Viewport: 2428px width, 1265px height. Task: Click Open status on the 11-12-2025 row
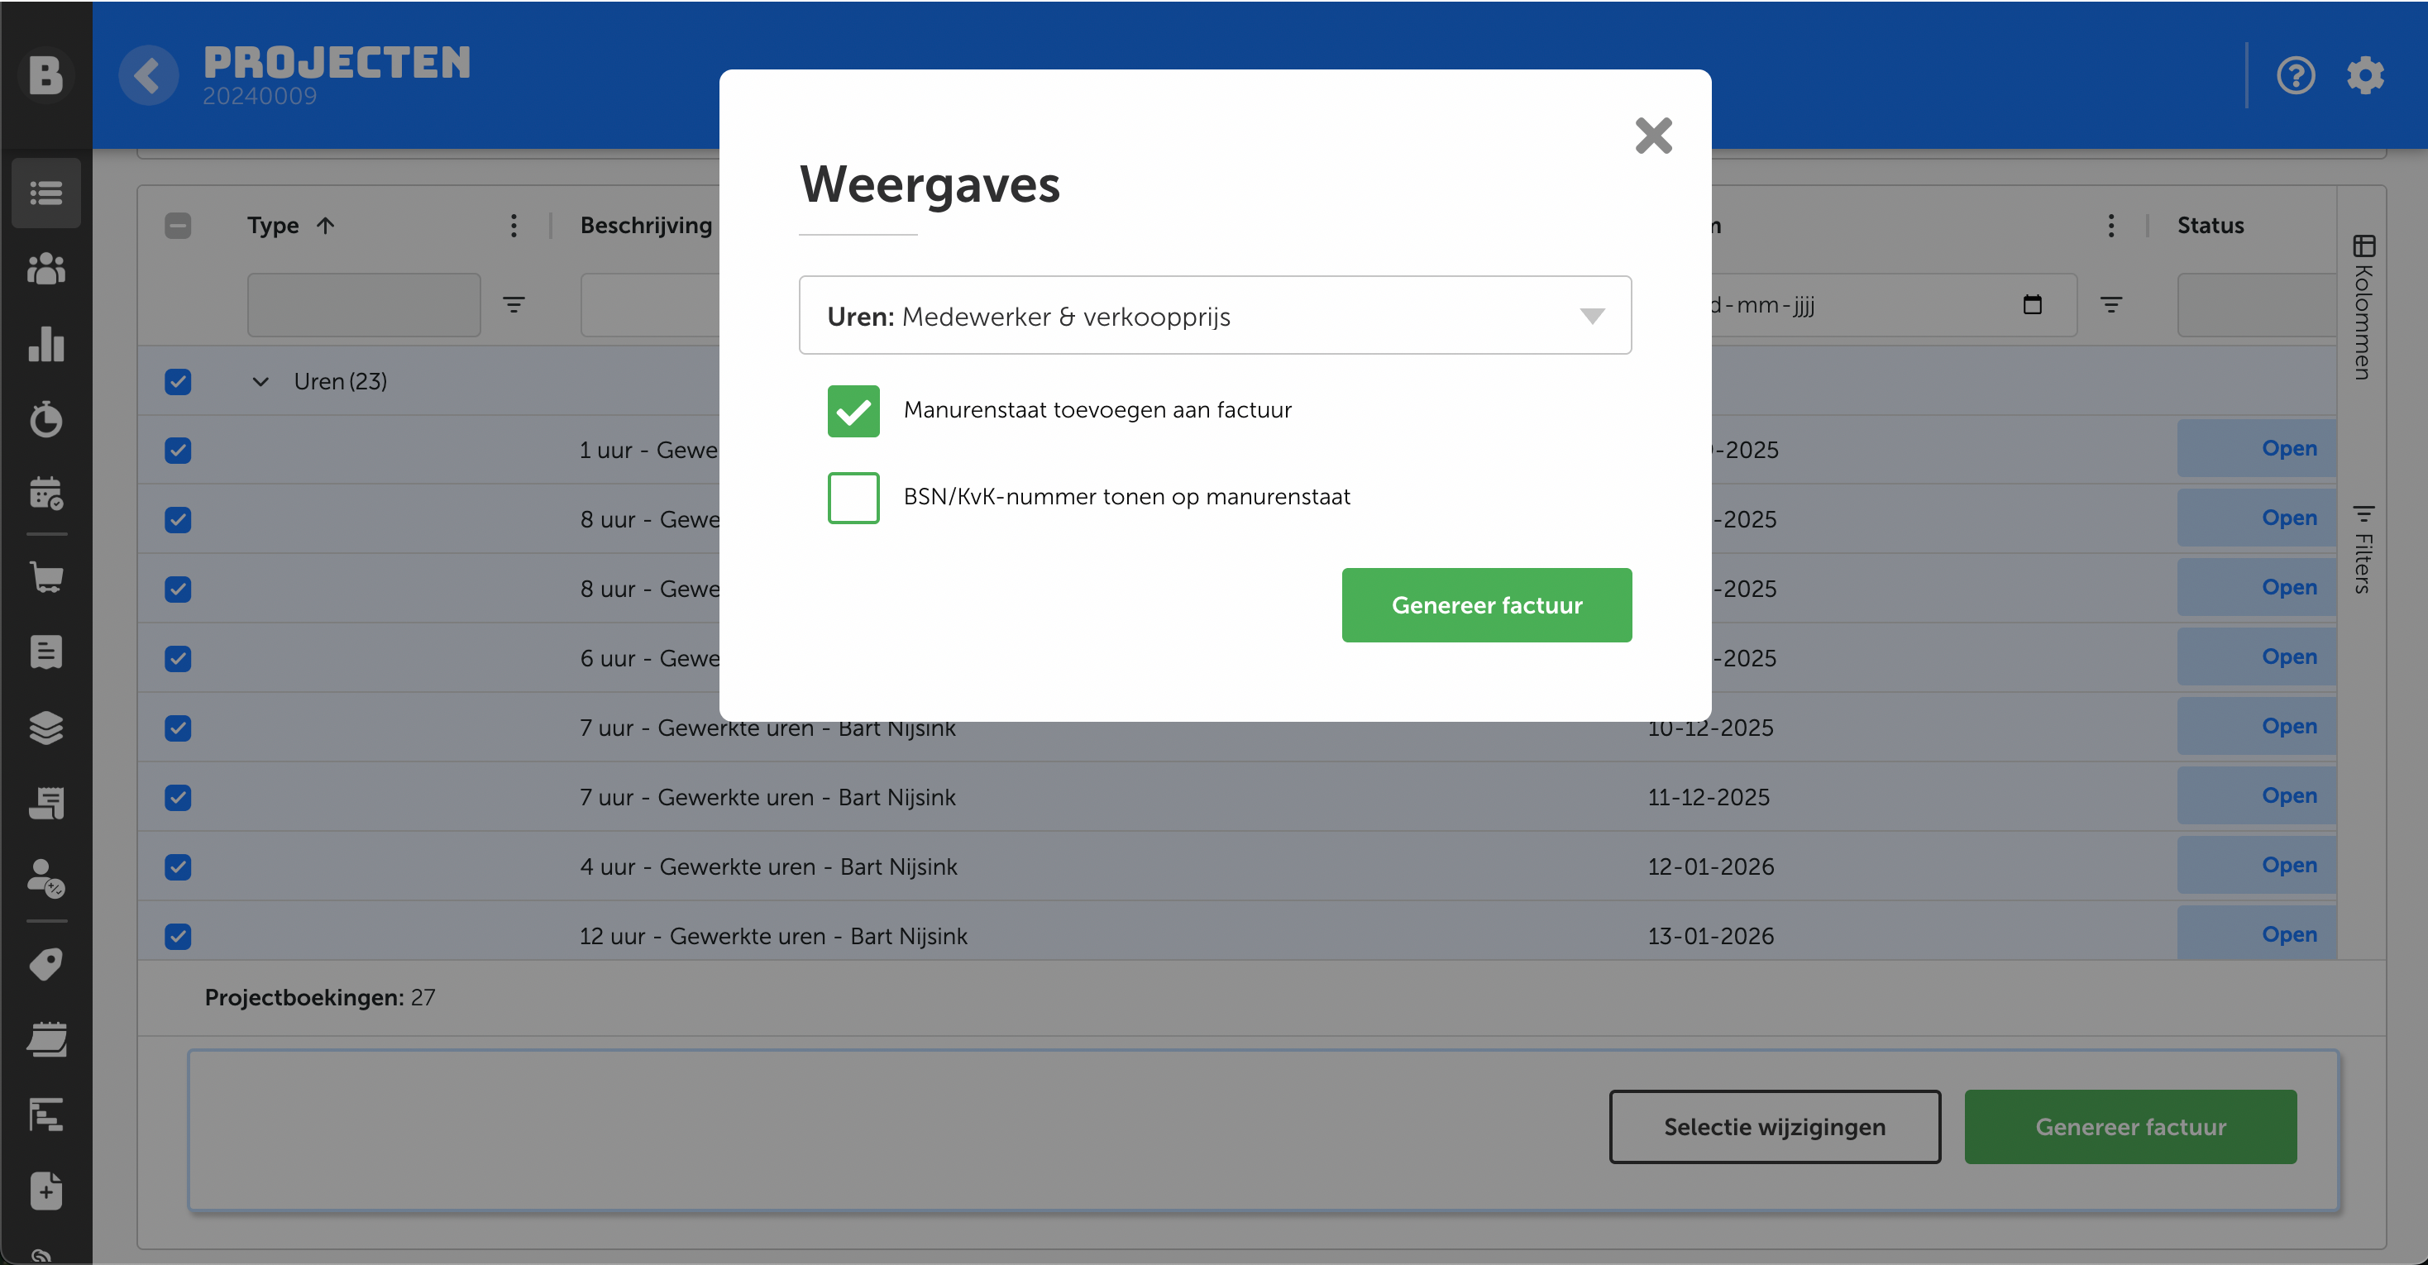tap(2255, 795)
